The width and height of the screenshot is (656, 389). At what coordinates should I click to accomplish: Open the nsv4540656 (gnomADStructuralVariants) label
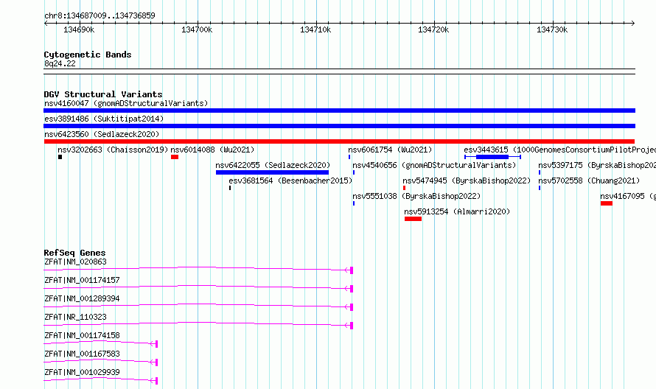(x=434, y=165)
